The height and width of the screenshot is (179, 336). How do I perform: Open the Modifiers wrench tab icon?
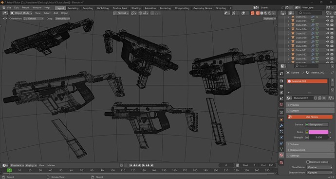coord(281,125)
